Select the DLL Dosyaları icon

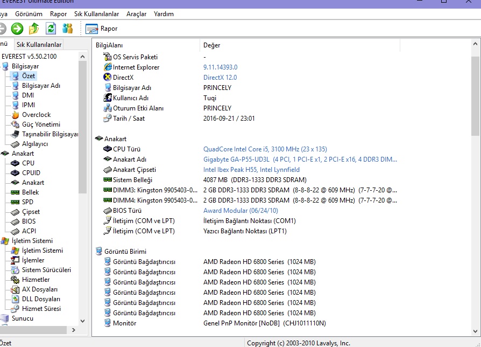(x=16, y=299)
